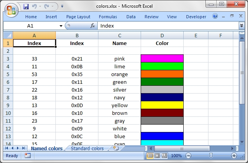Open the Insert ribbon tab
This screenshot has width=248, height=163.
(x=51, y=17)
